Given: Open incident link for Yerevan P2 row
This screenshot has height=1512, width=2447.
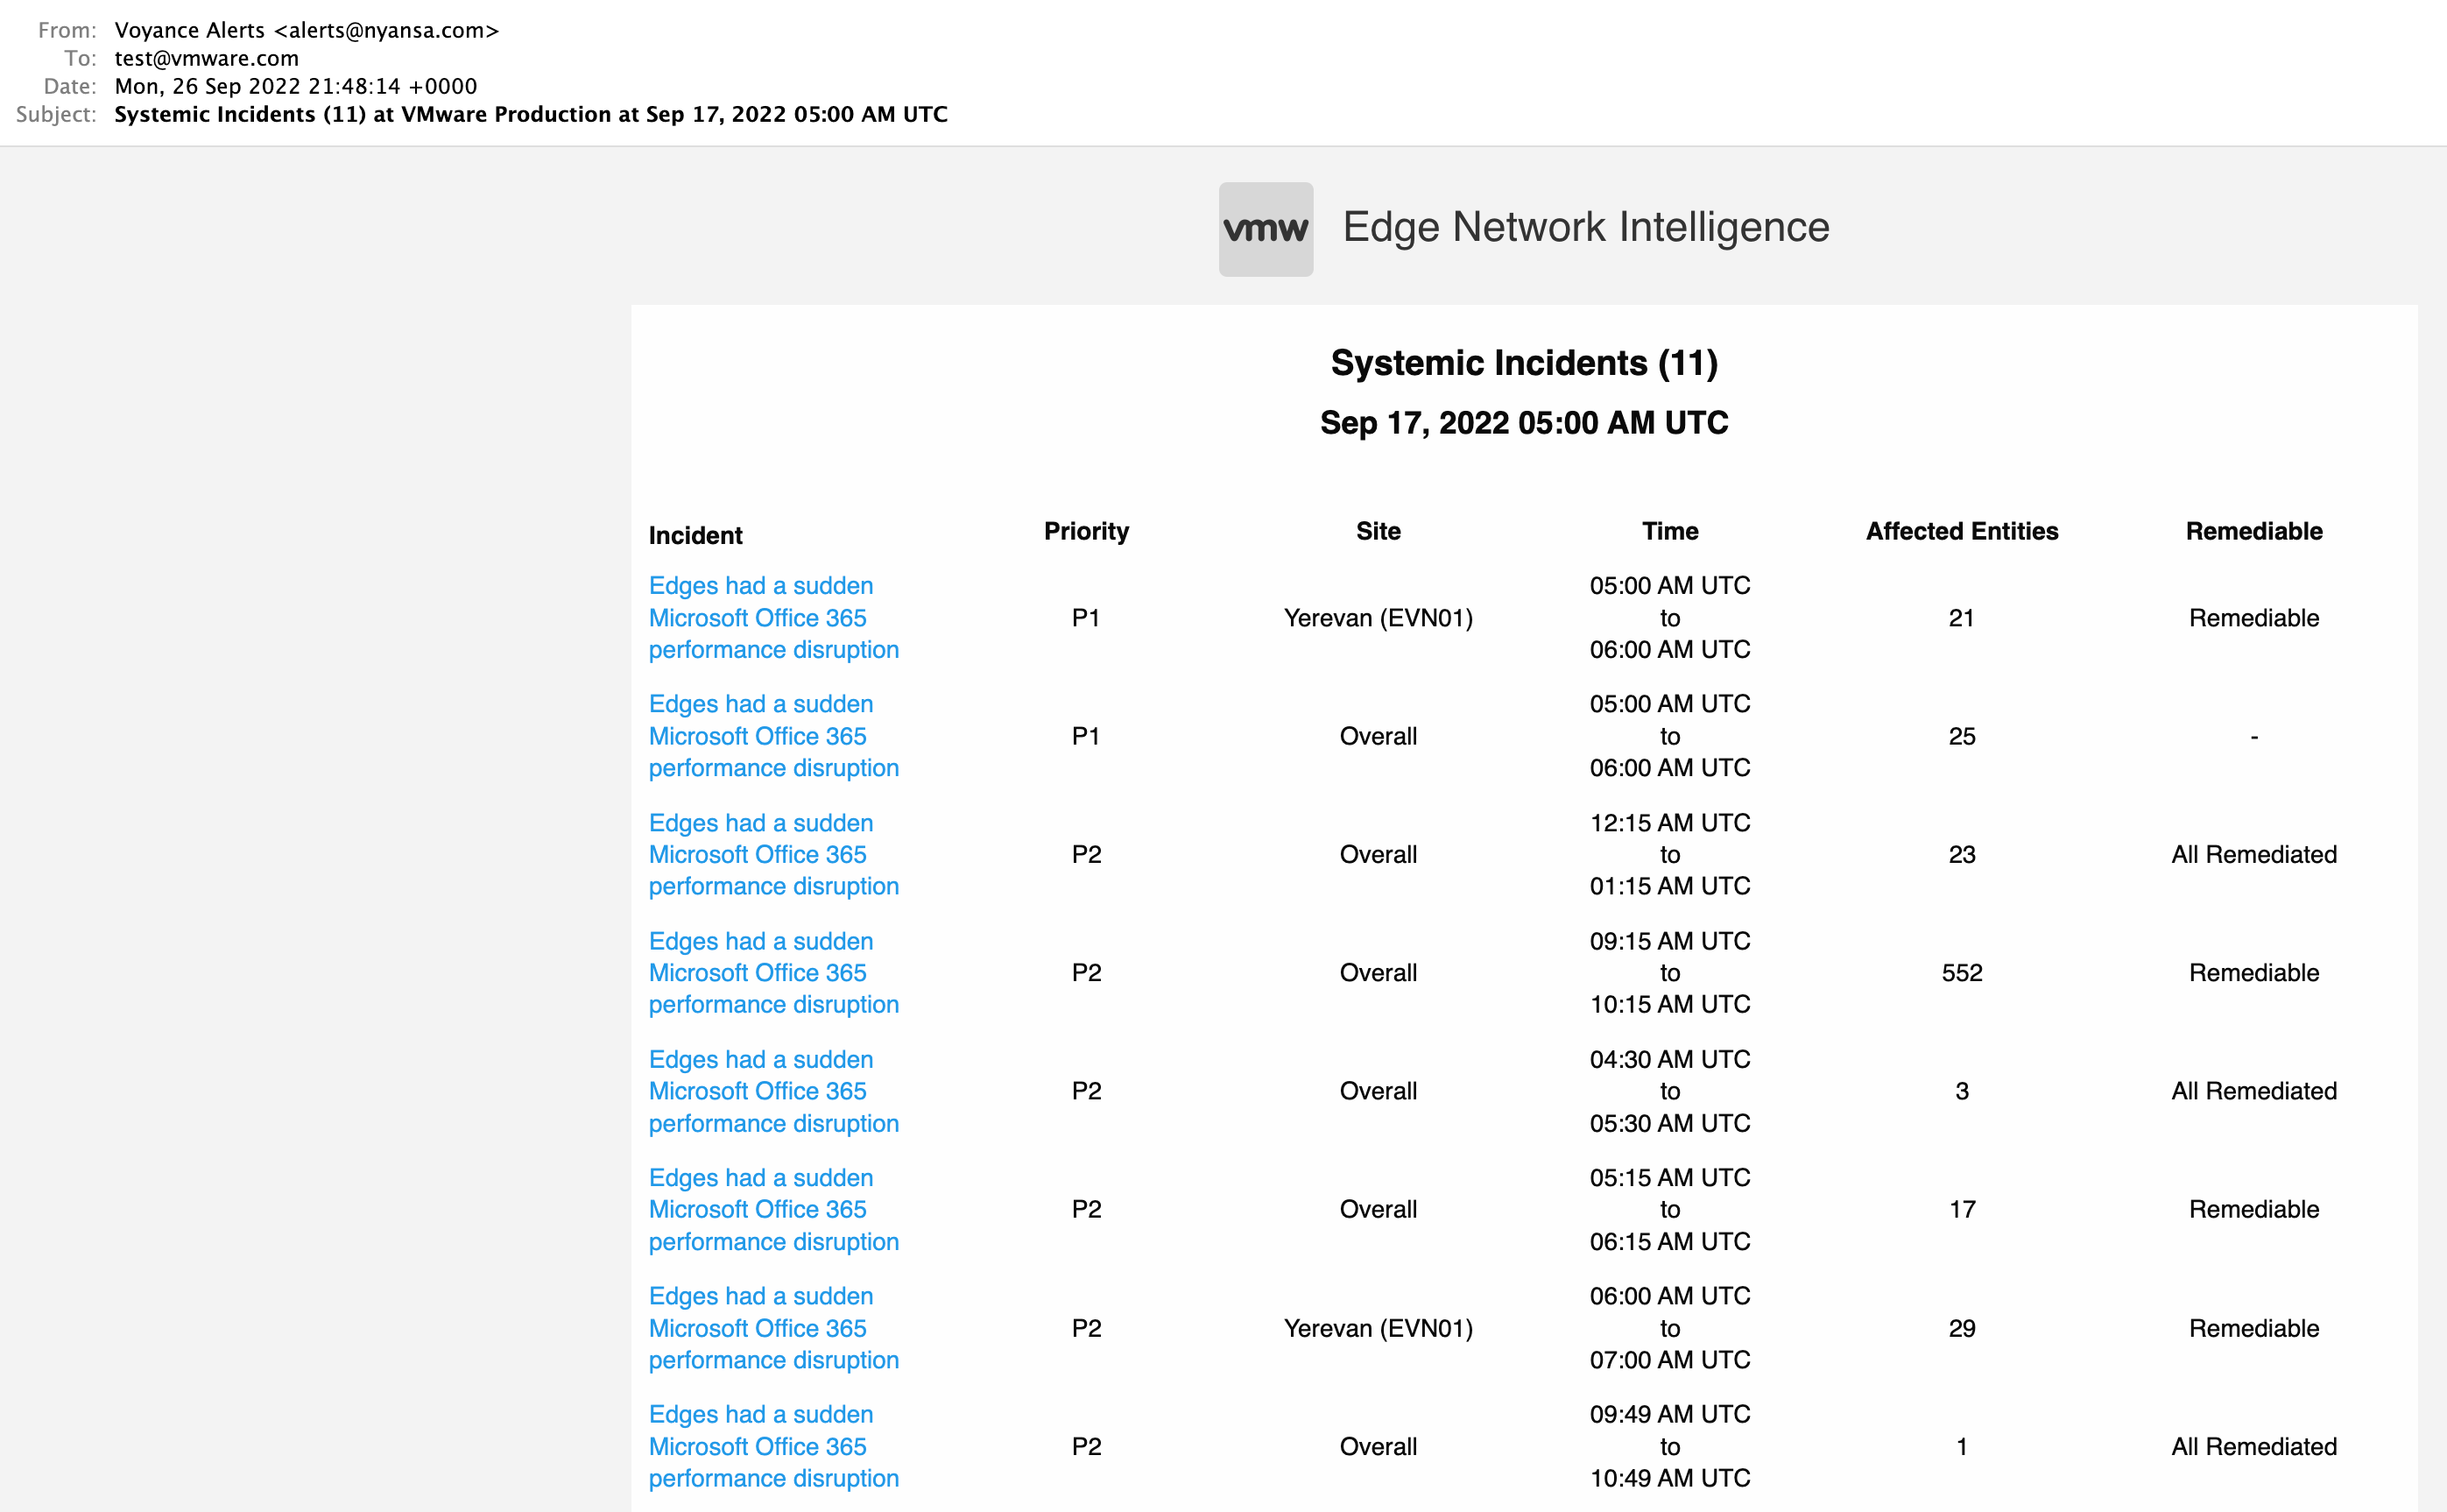Looking at the screenshot, I should pyautogui.click(x=773, y=1328).
